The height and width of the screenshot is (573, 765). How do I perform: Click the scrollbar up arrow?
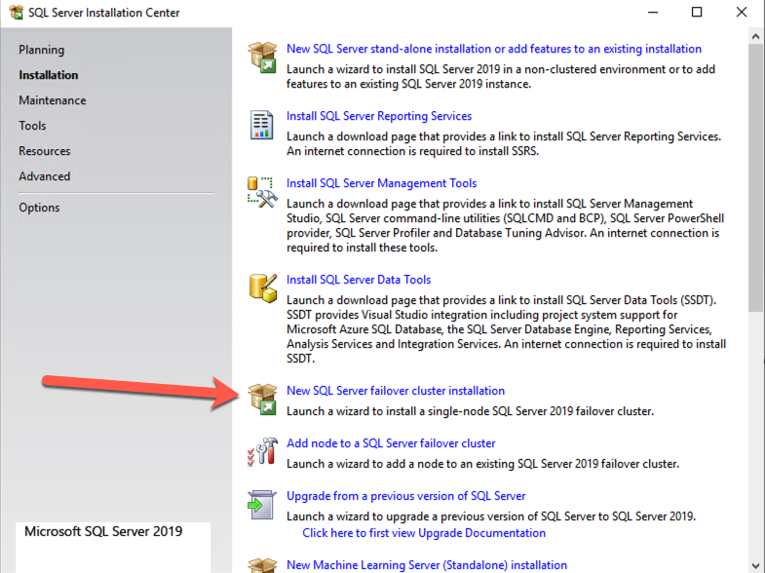(x=755, y=37)
